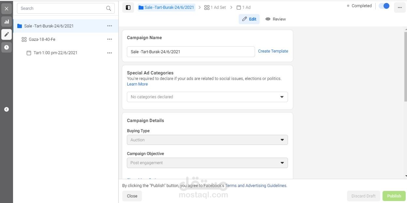This screenshot has height=203, width=407.
Task: Open the Buying Type Auction dropdown
Action: point(207,140)
